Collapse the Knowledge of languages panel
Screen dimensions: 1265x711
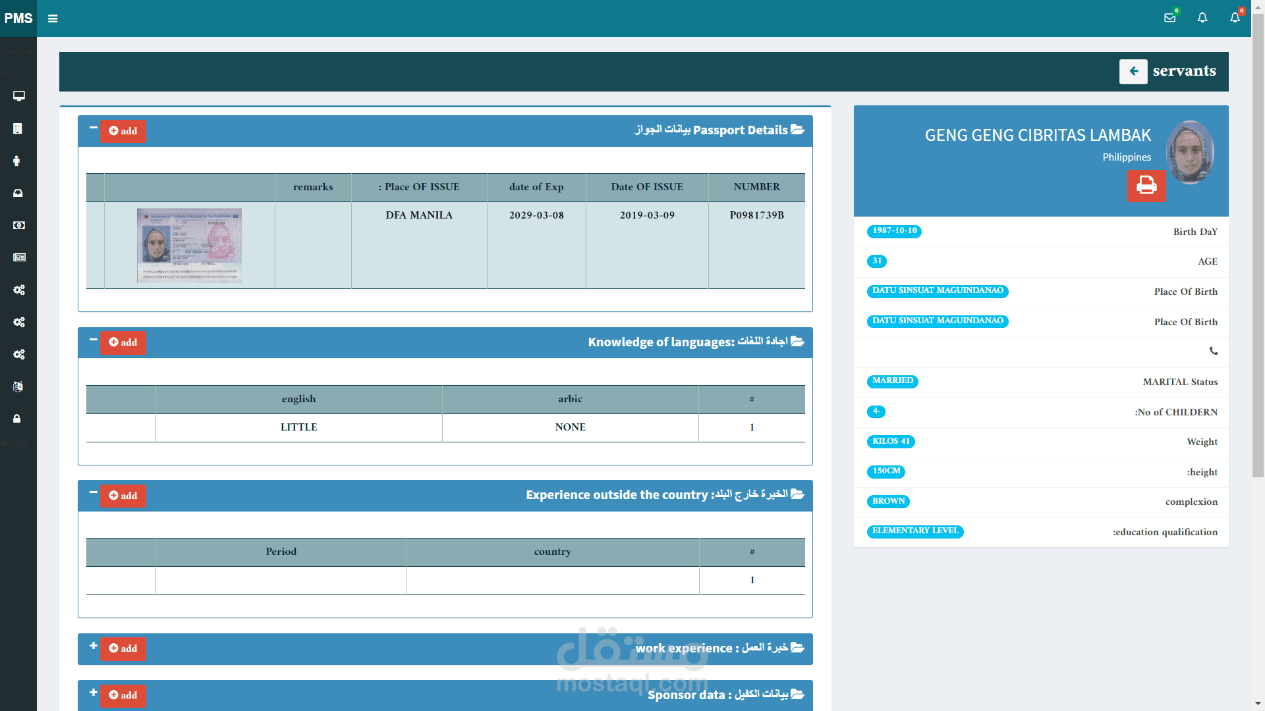93,339
